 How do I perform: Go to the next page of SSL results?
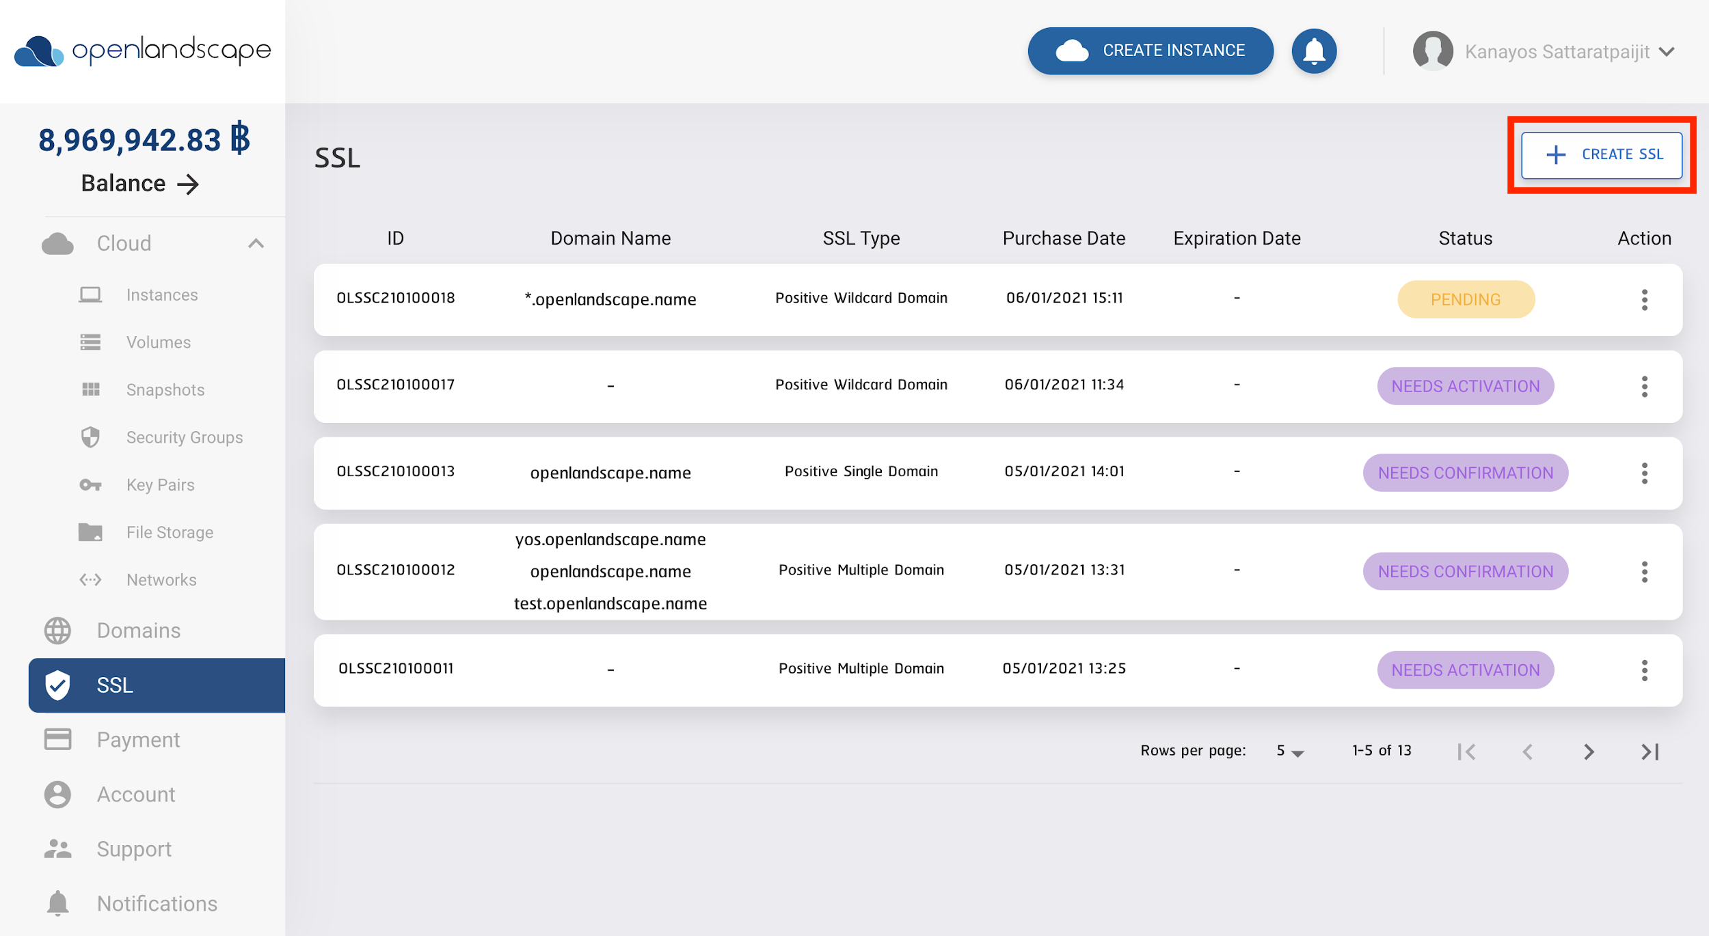click(x=1588, y=752)
